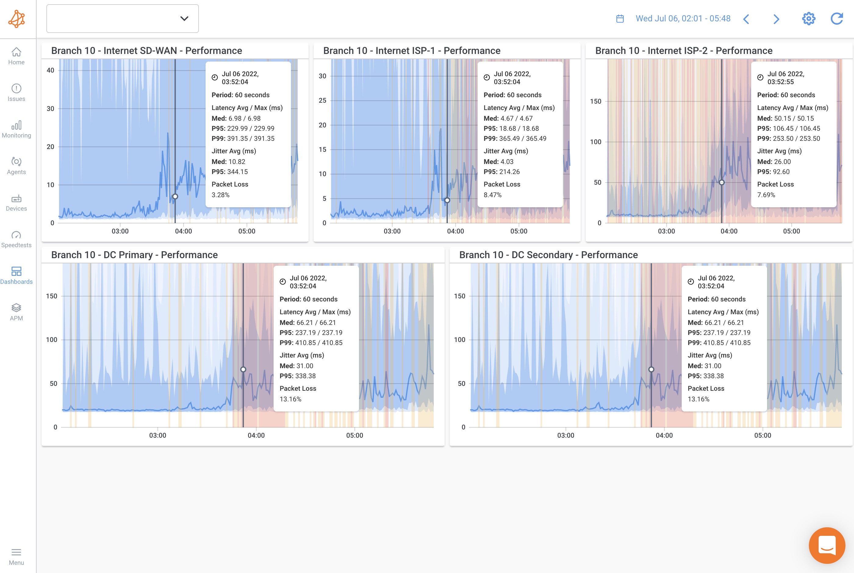
Task: Switch to the Dashboards section
Action: 16,275
